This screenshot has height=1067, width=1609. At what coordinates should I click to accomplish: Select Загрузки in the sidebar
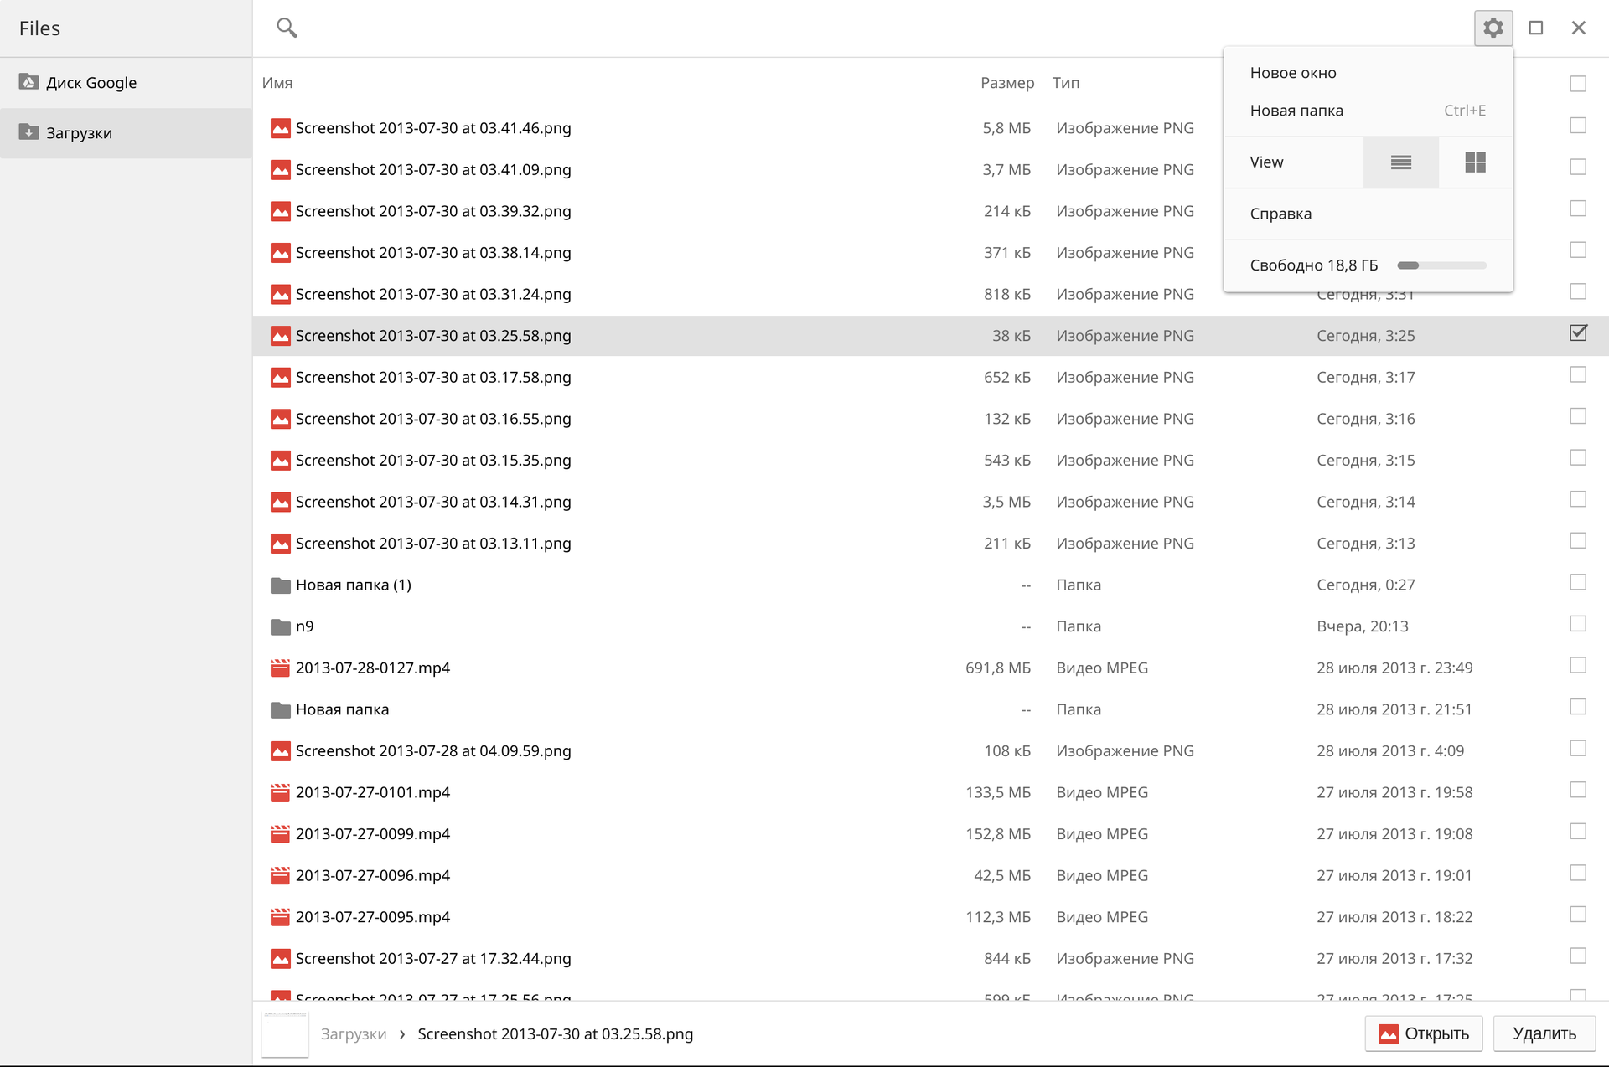click(126, 133)
